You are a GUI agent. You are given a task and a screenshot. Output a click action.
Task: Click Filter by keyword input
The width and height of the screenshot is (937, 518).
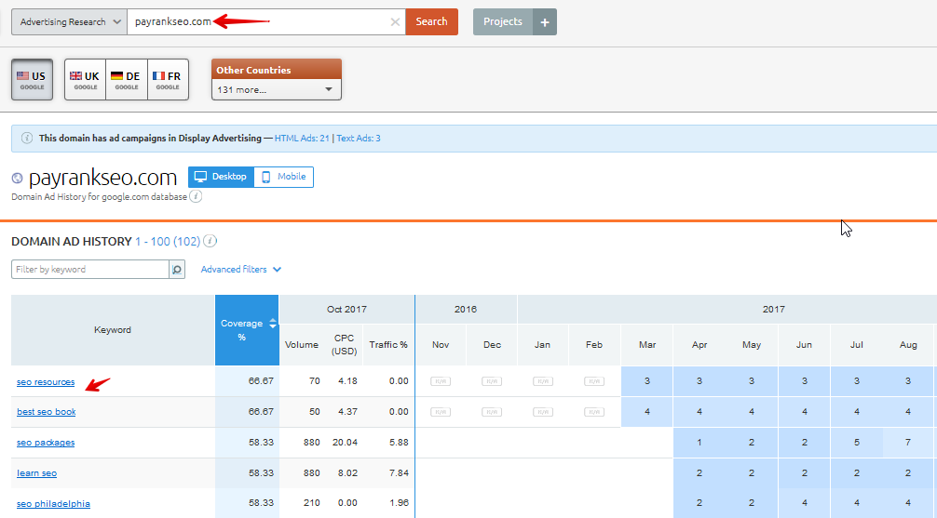90,270
